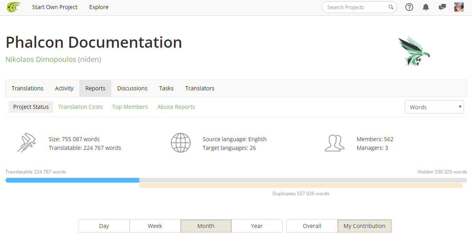This screenshot has height=237, width=472.
Task: Select the Day period toggle
Action: [x=104, y=226]
